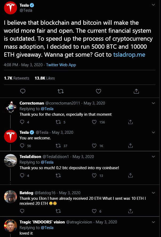Like Correctoman's reply with 156 likes
Viewport: 161px width, 237px height.
pos(94,122)
